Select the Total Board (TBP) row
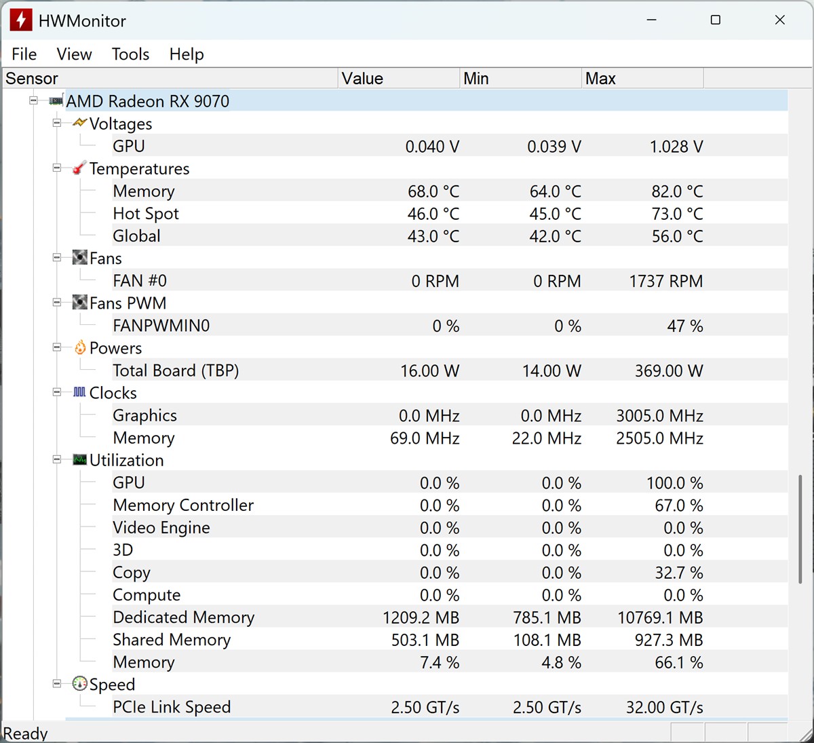 (x=176, y=370)
